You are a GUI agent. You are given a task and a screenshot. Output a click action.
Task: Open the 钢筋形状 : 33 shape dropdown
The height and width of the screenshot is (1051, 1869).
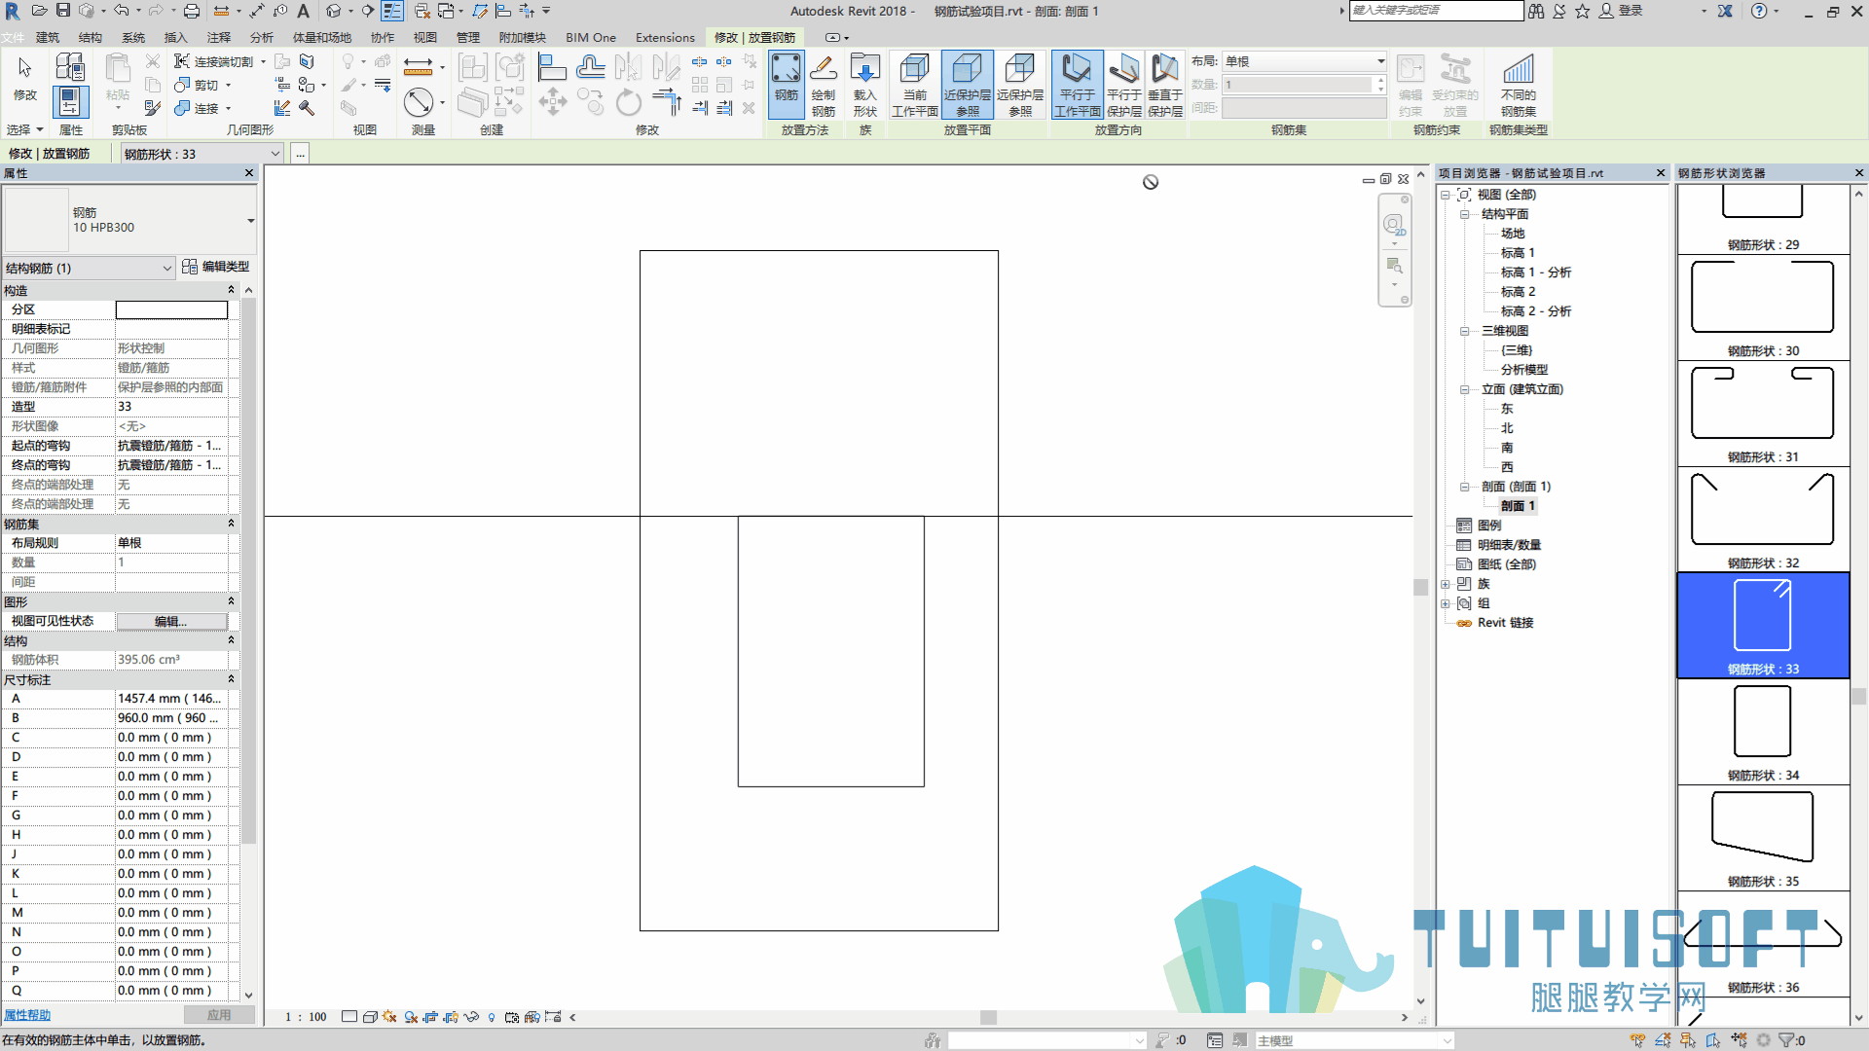[x=202, y=154]
